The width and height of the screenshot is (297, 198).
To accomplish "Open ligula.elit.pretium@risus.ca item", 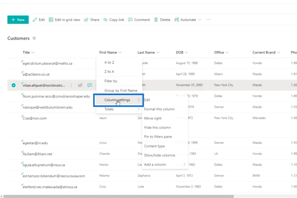I will (x=44, y=165).
